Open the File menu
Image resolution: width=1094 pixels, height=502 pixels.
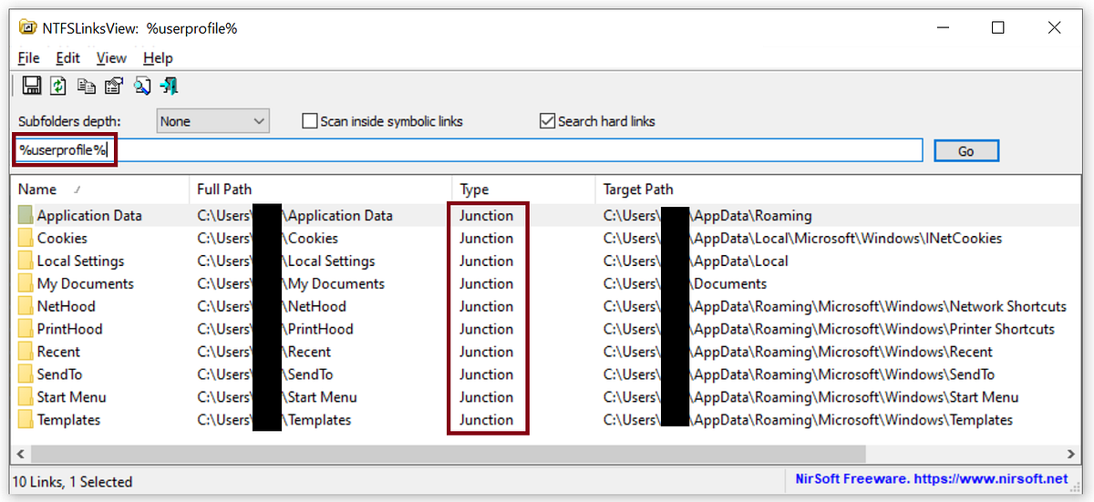point(28,57)
